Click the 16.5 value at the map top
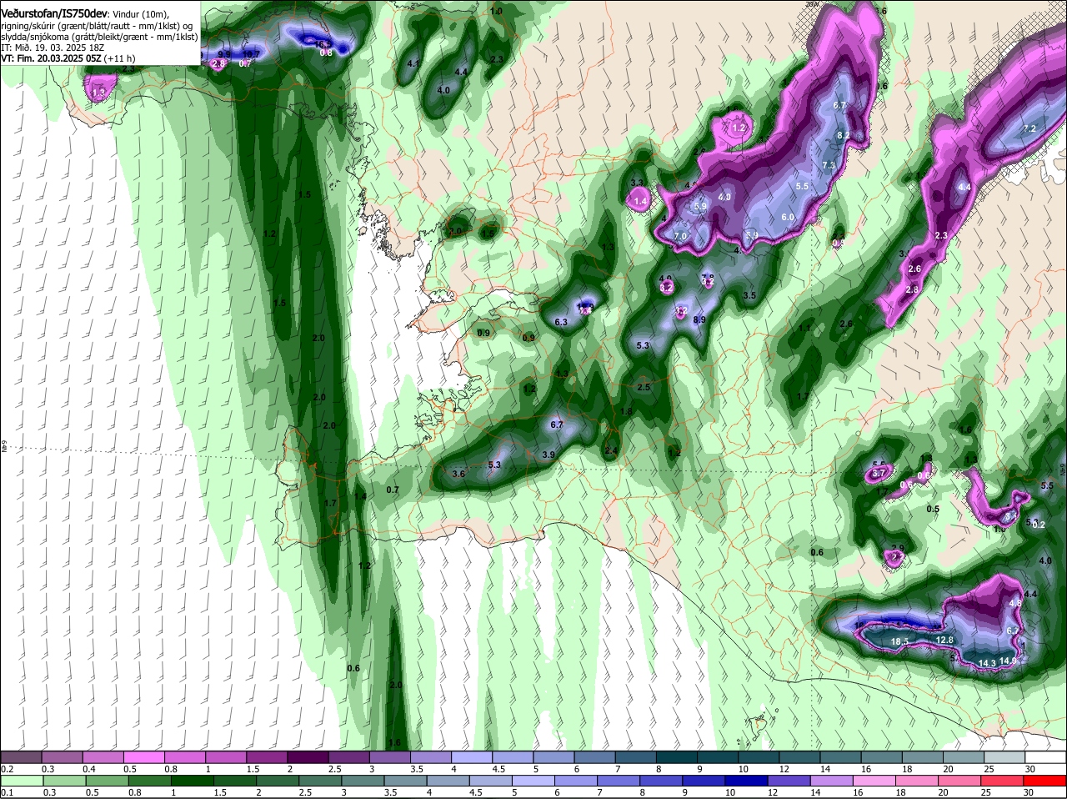The image size is (1067, 799). (x=323, y=44)
